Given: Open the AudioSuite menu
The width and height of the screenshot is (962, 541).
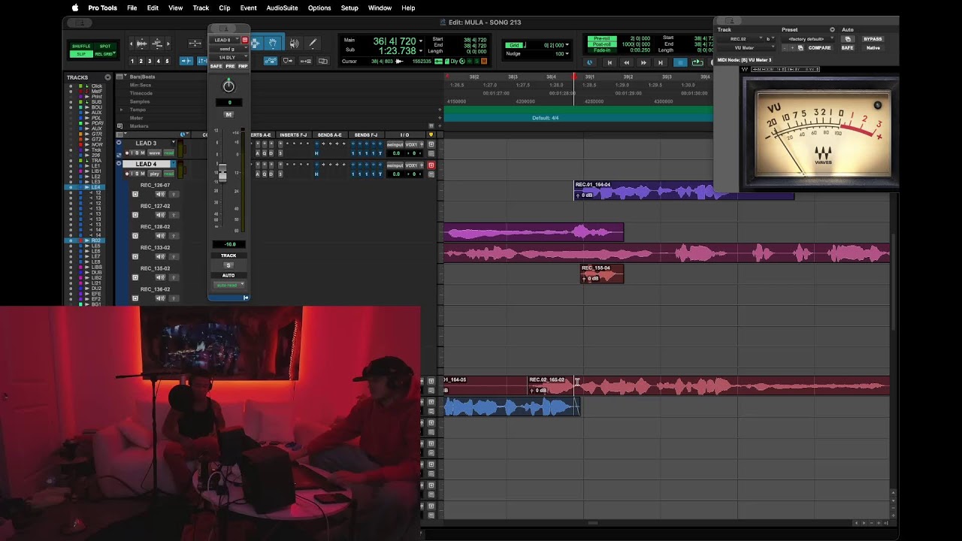Looking at the screenshot, I should [282, 8].
